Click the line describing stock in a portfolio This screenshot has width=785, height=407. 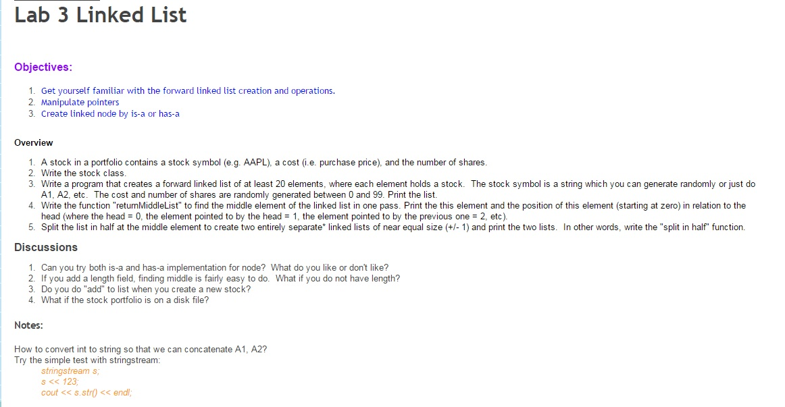[264, 162]
